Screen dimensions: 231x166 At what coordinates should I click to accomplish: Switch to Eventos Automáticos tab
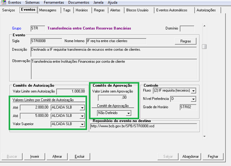pyautogui.click(x=171, y=10)
